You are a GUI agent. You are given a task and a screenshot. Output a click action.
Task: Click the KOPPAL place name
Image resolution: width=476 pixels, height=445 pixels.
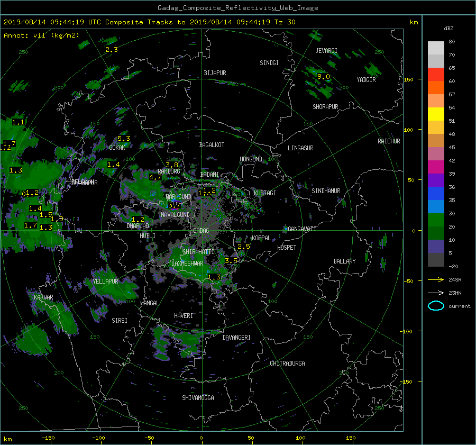pos(261,238)
